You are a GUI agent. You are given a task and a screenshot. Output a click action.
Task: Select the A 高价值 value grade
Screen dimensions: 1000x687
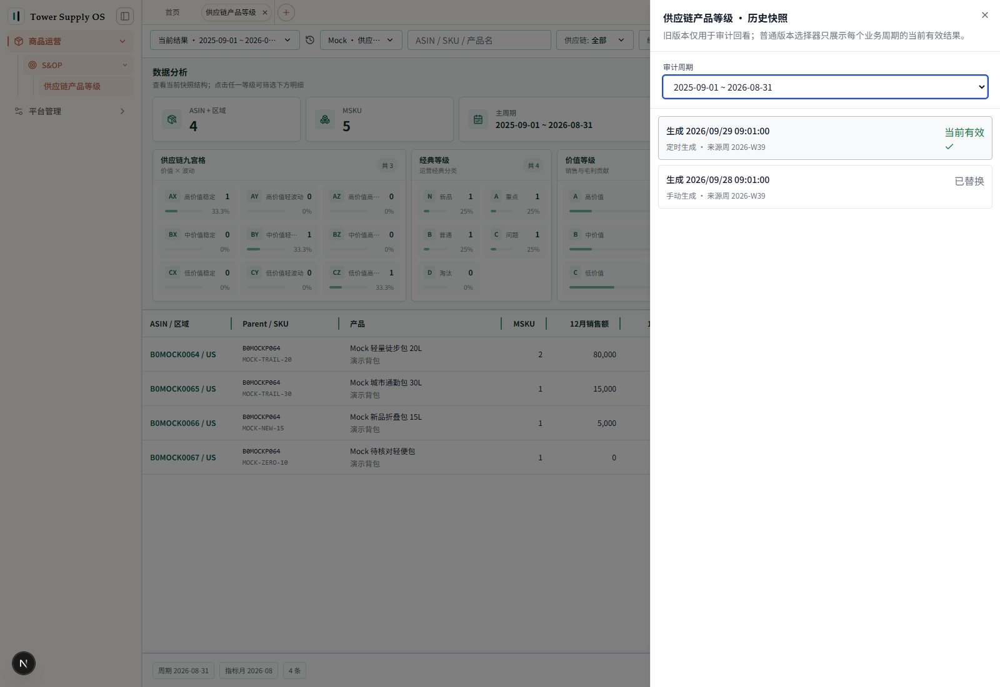tap(607, 203)
